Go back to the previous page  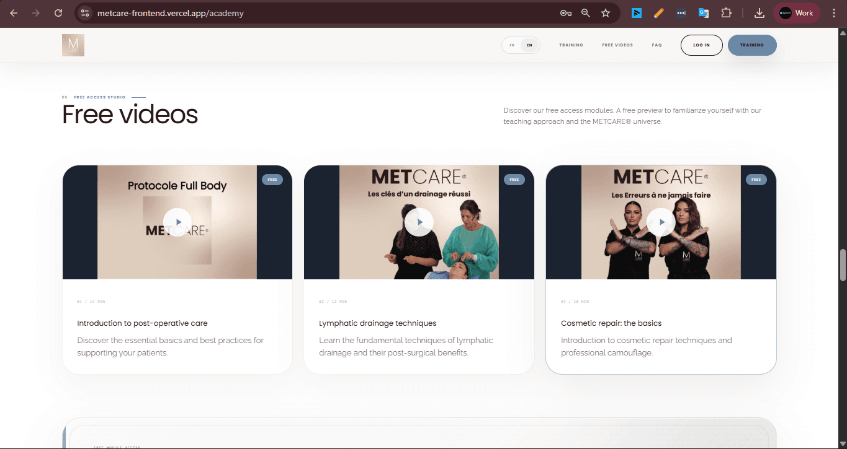[14, 13]
